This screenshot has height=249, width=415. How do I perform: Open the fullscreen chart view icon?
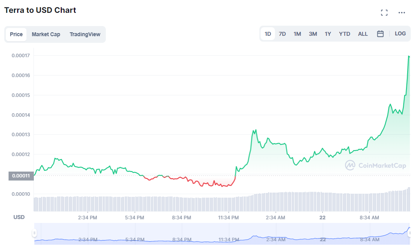coord(384,12)
